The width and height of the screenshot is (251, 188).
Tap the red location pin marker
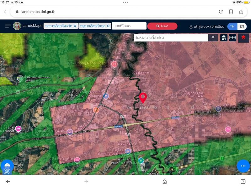click(x=143, y=97)
